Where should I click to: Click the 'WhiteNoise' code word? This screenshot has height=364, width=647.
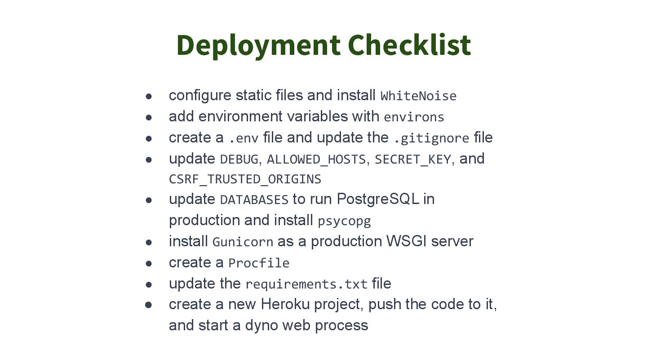[418, 96]
